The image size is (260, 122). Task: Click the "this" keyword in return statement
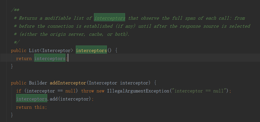pos(40,107)
